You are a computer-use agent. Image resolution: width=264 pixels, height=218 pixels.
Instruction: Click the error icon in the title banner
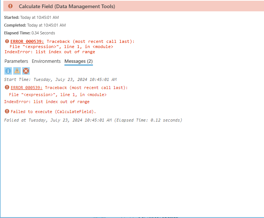click(10, 6)
